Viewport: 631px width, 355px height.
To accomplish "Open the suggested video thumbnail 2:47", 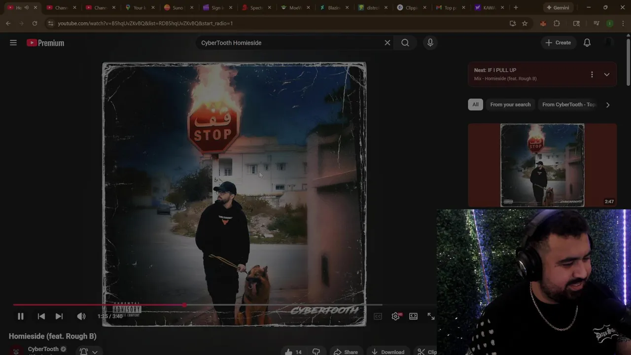I will (542, 165).
